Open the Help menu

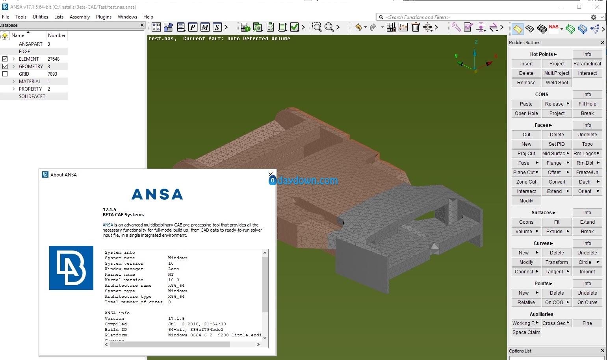[x=148, y=17]
